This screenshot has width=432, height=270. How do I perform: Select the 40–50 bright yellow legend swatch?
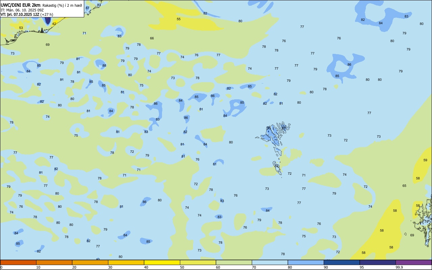[x=162, y=262]
